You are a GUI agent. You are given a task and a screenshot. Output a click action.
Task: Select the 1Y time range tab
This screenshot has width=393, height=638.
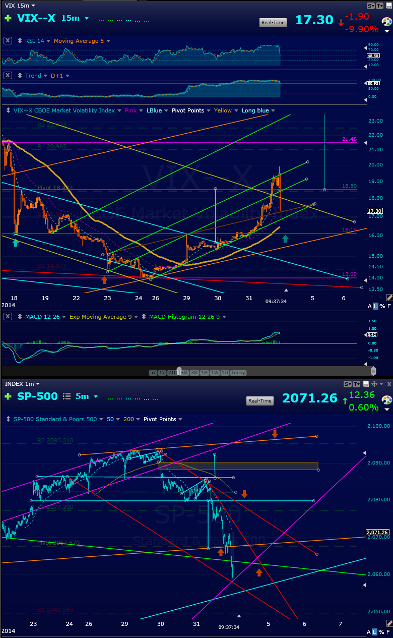162,373
